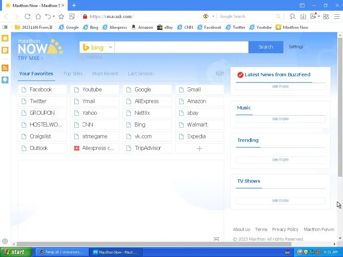Click the Maxthon NOW logo
Image resolution: width=343 pixels, height=257 pixels.
pos(41,46)
